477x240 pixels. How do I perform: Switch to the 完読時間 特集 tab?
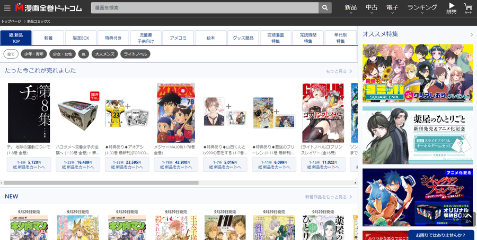point(308,38)
